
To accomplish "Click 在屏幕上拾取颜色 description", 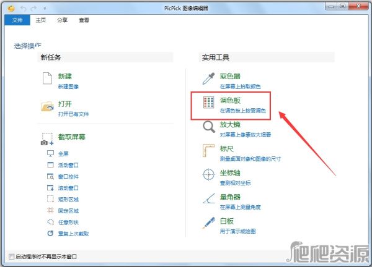I will (x=241, y=87).
